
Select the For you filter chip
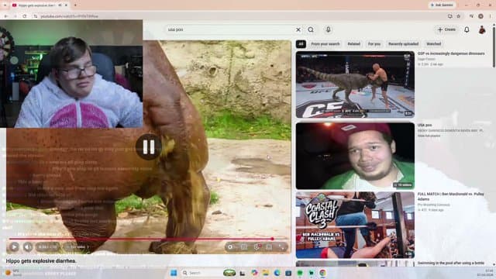tap(374, 44)
